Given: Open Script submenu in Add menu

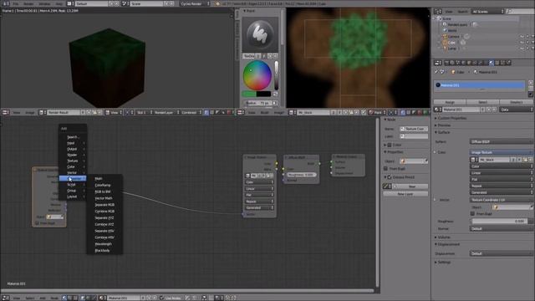Looking at the screenshot, I should (73, 185).
